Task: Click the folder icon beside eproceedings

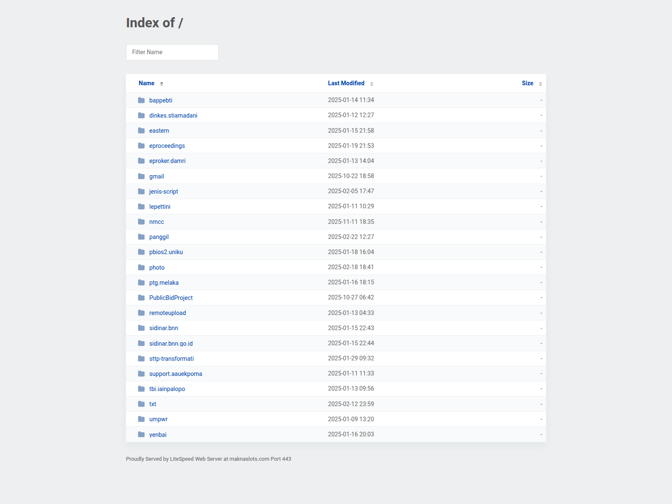Action: tap(142, 146)
